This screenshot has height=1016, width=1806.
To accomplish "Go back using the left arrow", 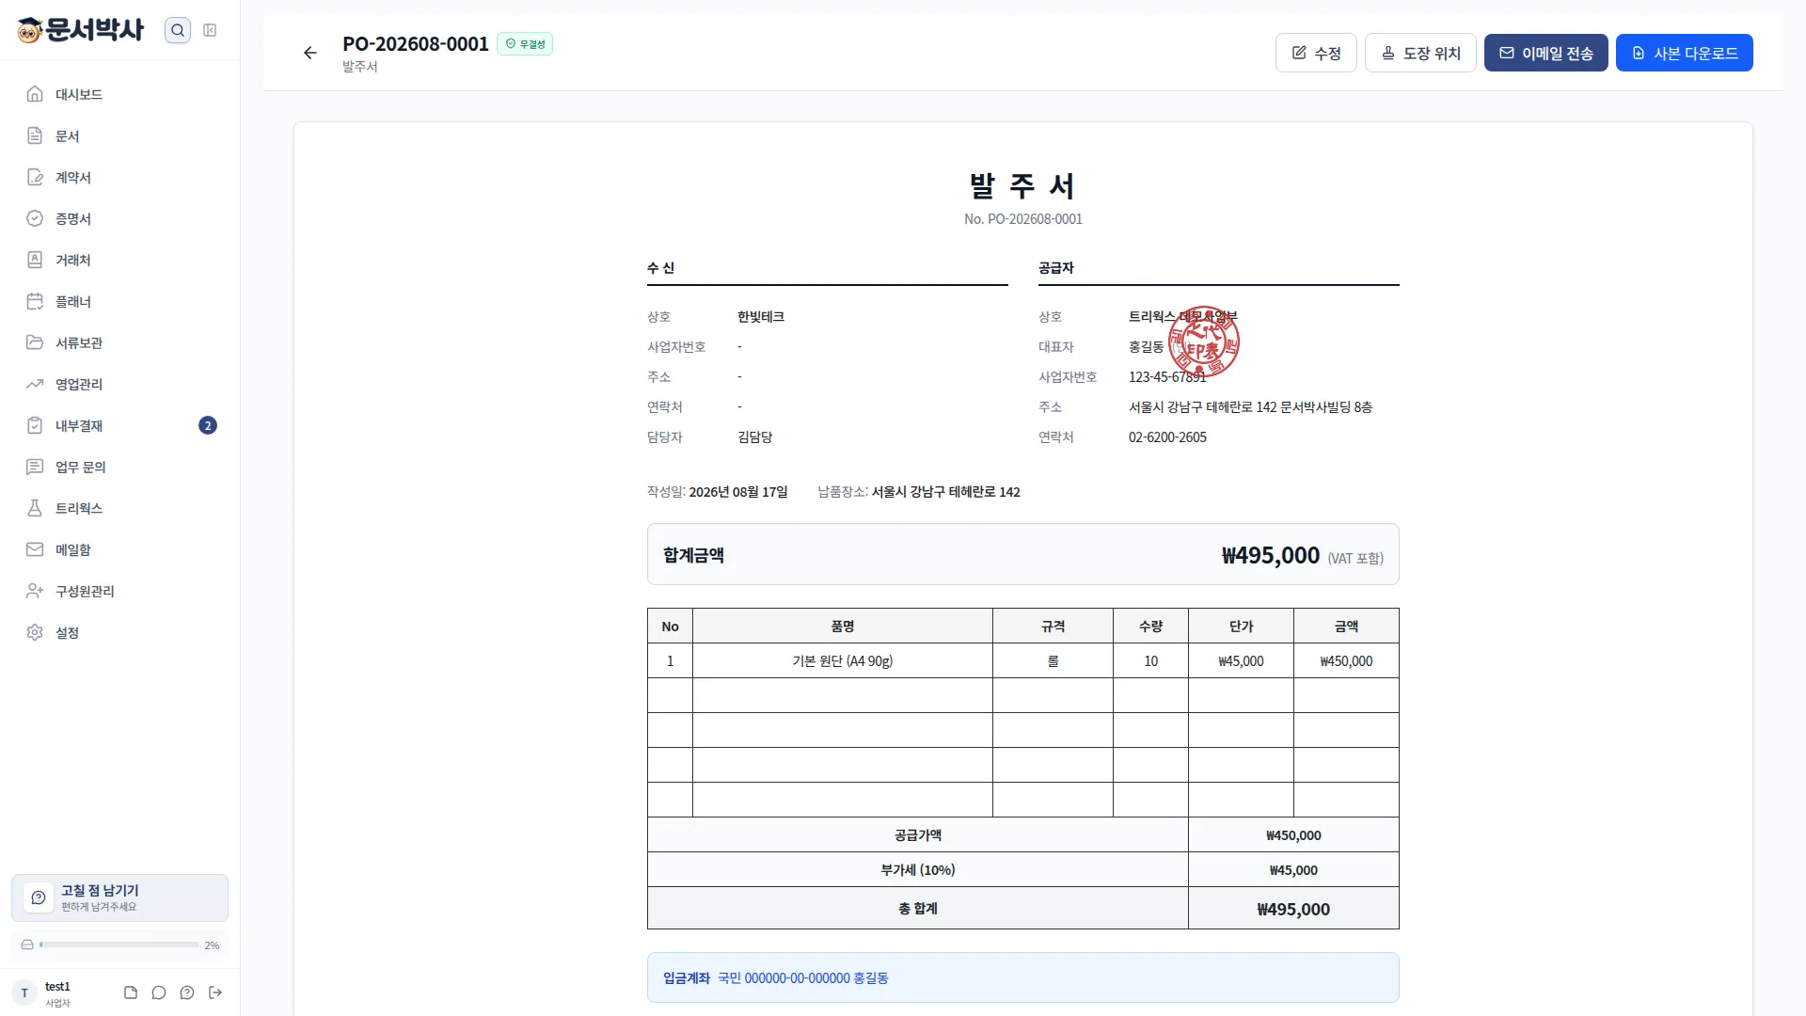I will pyautogui.click(x=310, y=53).
